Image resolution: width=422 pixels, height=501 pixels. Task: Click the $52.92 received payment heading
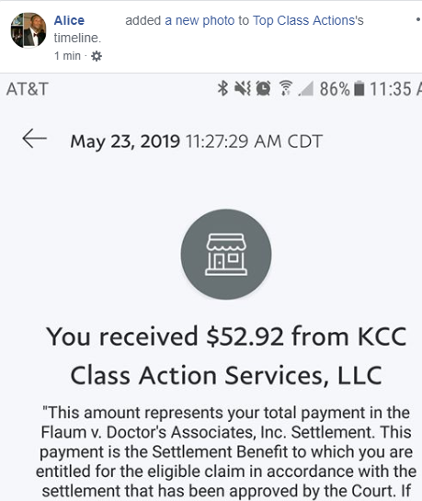(226, 356)
